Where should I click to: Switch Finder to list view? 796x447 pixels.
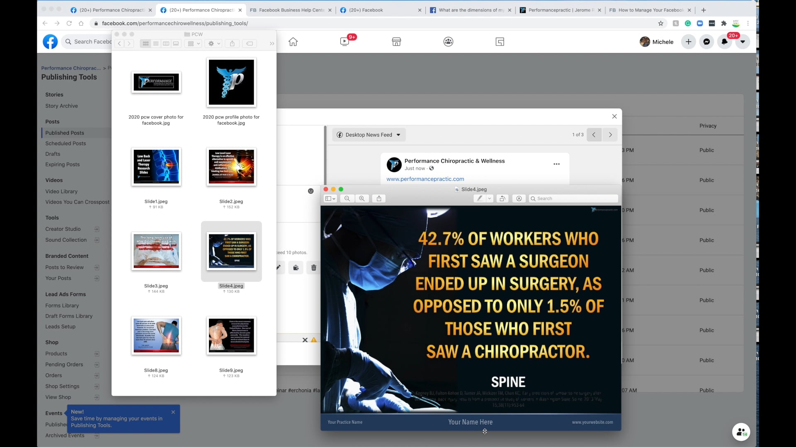coord(155,43)
